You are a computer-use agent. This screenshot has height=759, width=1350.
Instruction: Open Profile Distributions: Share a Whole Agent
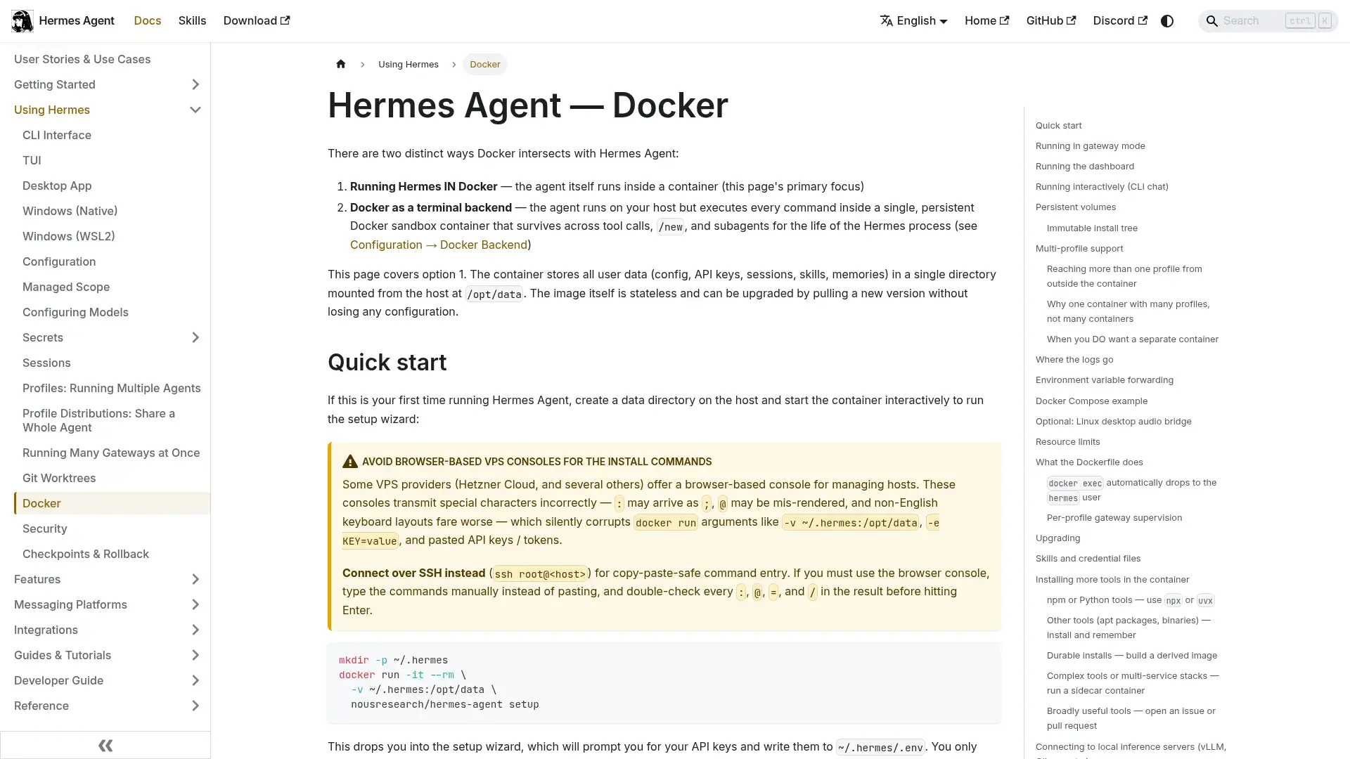tap(98, 420)
